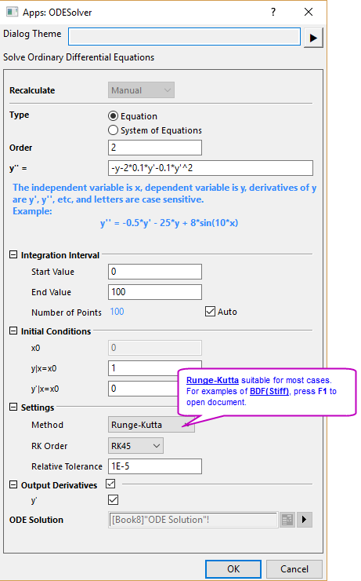Click the help question mark button
The height and width of the screenshot is (581, 361).
273,12
